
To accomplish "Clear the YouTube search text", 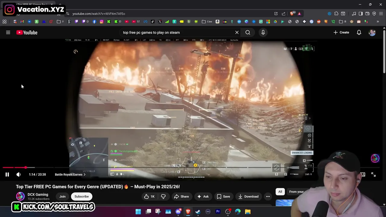I will 237,33.
